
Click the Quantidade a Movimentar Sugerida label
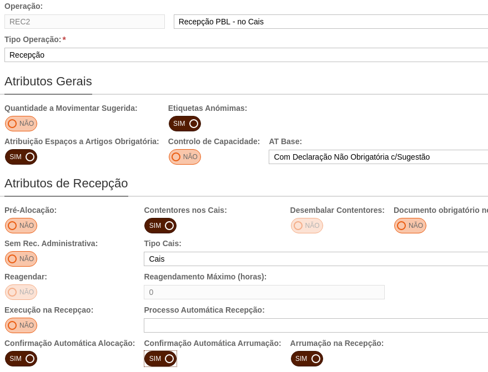pos(71,108)
